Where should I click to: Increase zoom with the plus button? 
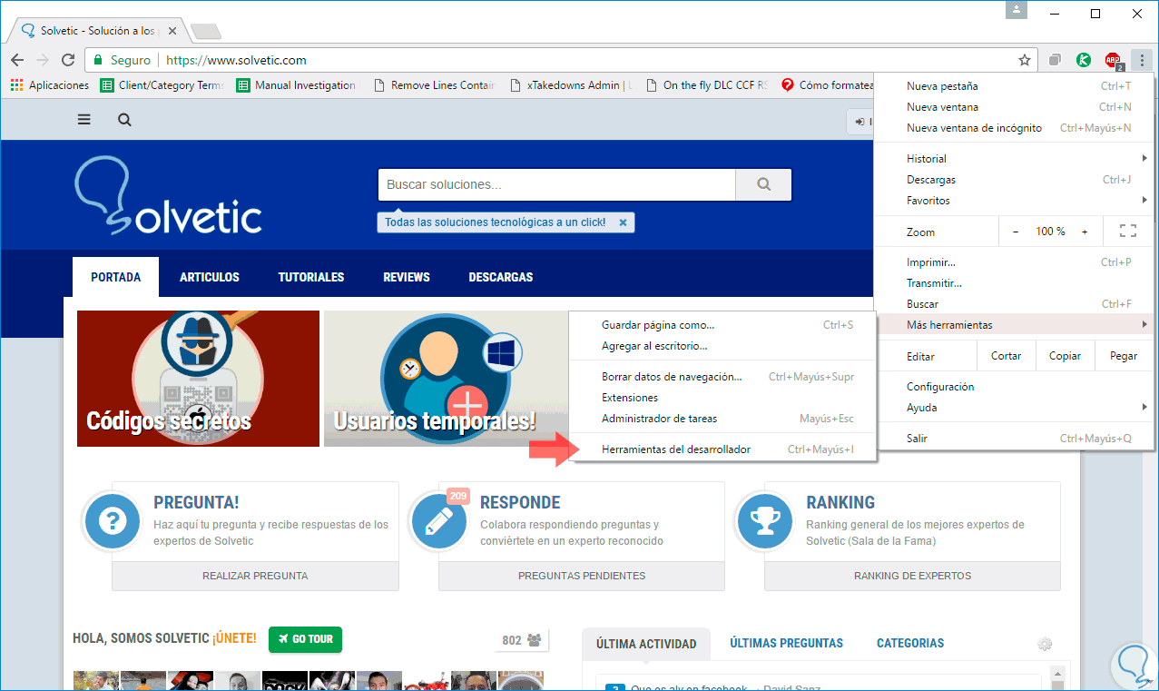coord(1085,232)
